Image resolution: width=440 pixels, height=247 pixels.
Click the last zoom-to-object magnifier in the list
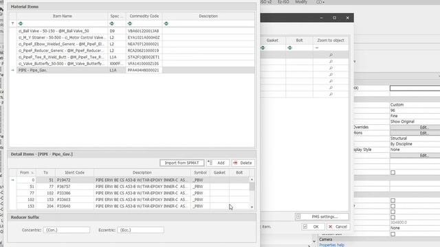(x=331, y=95)
